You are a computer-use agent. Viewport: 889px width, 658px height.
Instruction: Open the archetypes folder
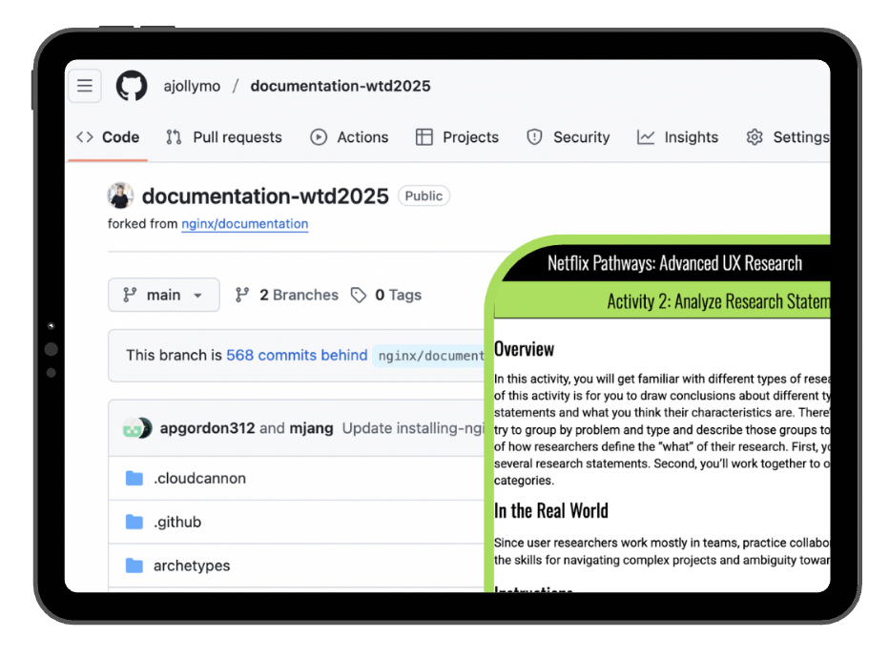(192, 565)
